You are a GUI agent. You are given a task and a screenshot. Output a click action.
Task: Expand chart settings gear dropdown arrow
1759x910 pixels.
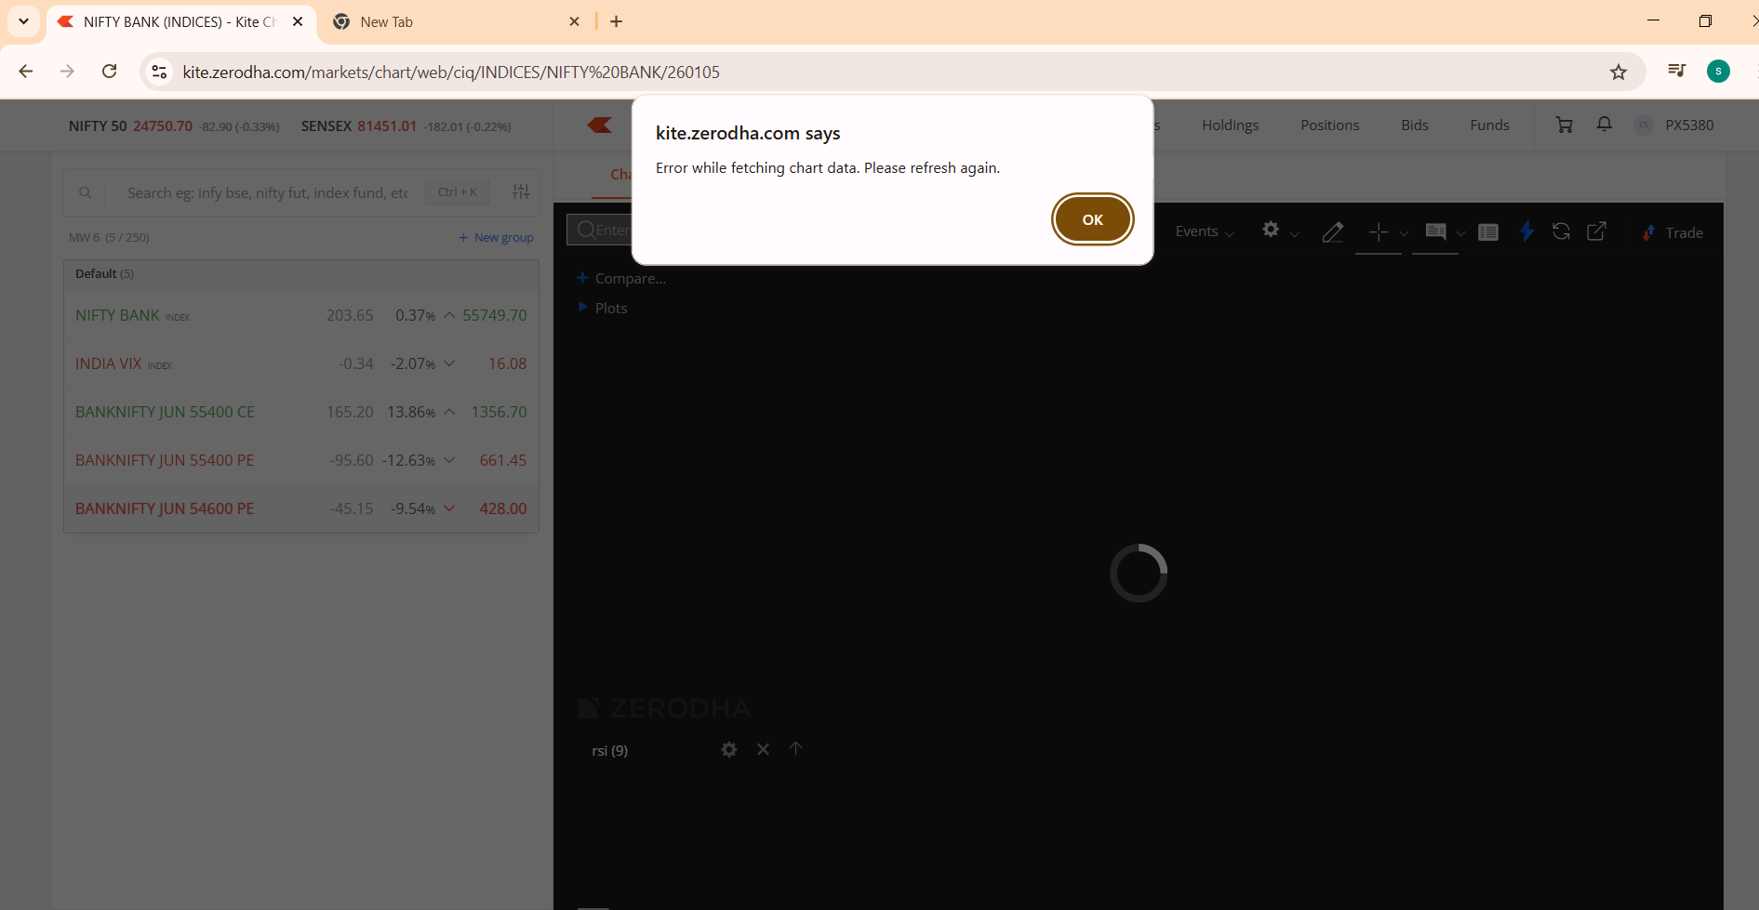click(x=1294, y=233)
